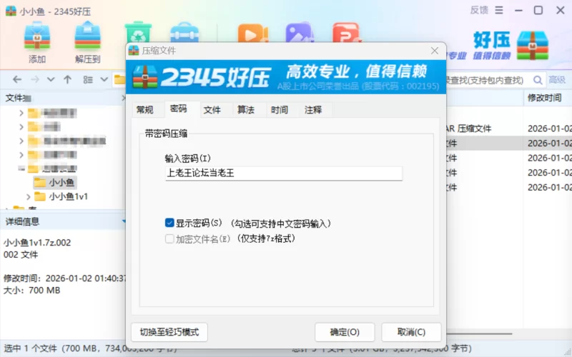Click the back arrow navigation icon
Viewport: 572px width, 357px height.
click(x=16, y=79)
